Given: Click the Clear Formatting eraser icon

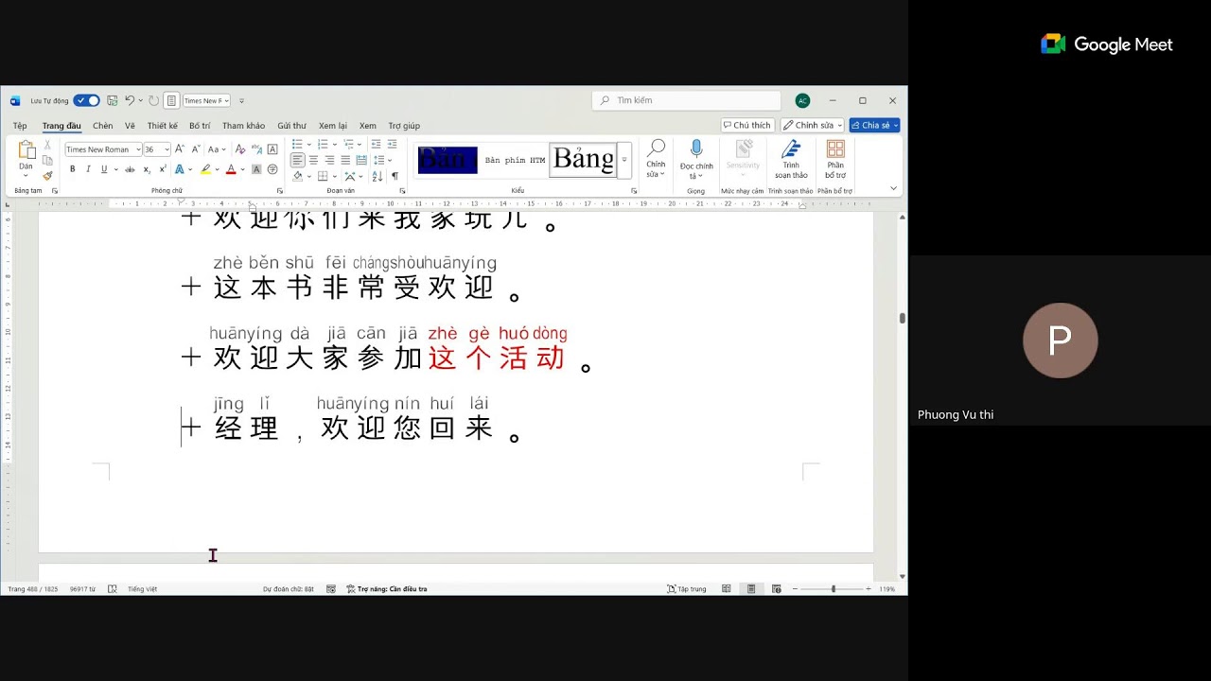Looking at the screenshot, I should (240, 149).
